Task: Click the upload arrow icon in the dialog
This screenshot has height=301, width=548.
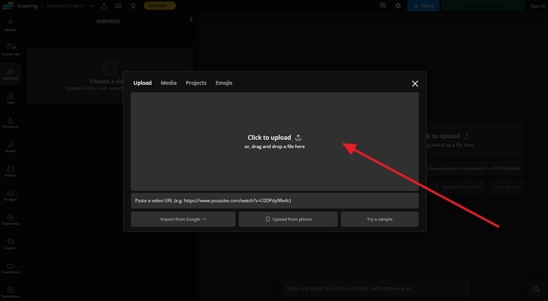Action: pyautogui.click(x=298, y=138)
